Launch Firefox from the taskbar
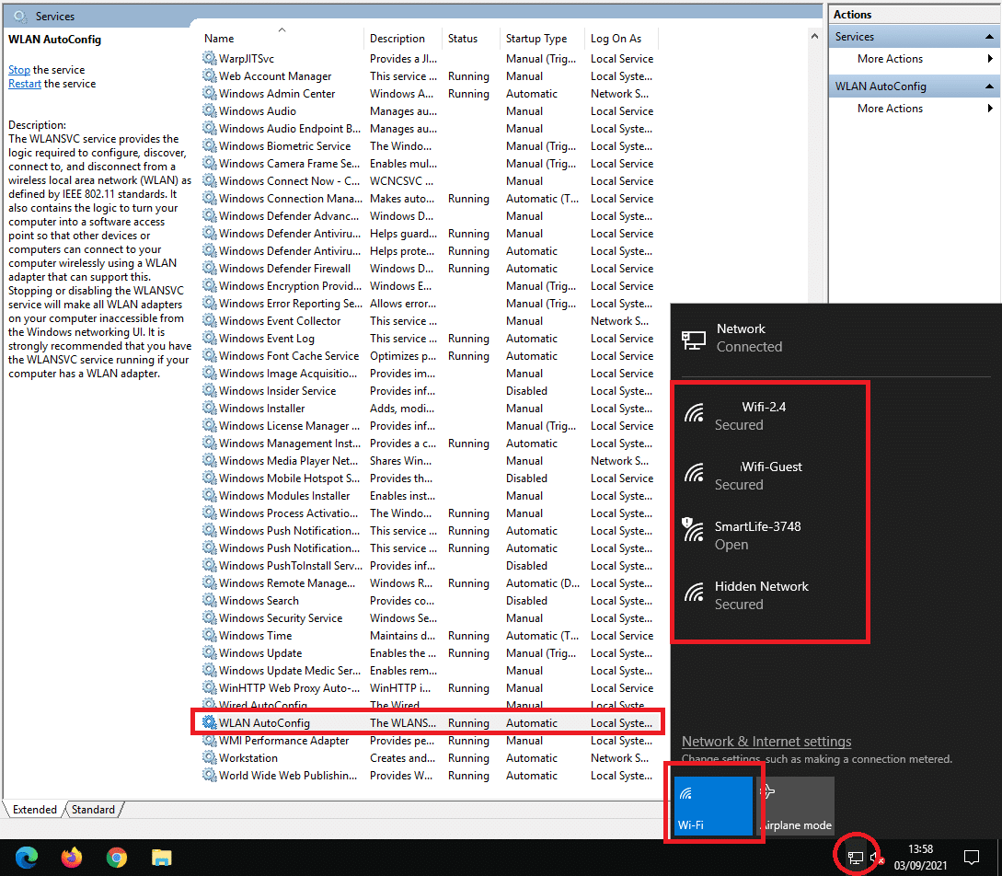 click(x=72, y=857)
